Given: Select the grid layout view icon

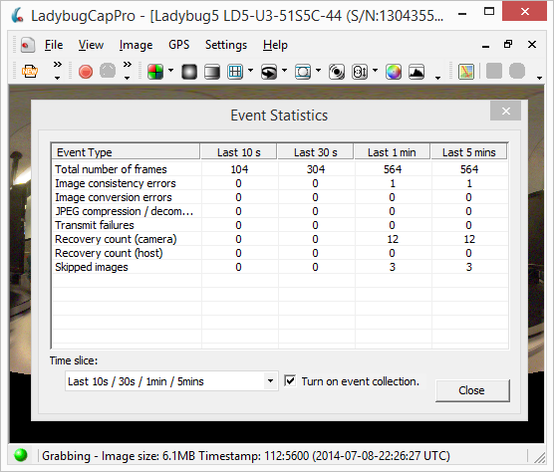Looking at the screenshot, I should (235, 72).
